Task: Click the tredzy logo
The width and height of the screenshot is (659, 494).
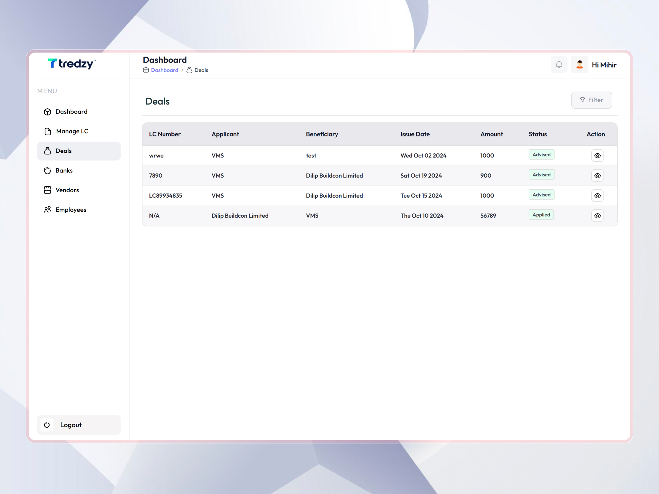Action: click(x=71, y=64)
